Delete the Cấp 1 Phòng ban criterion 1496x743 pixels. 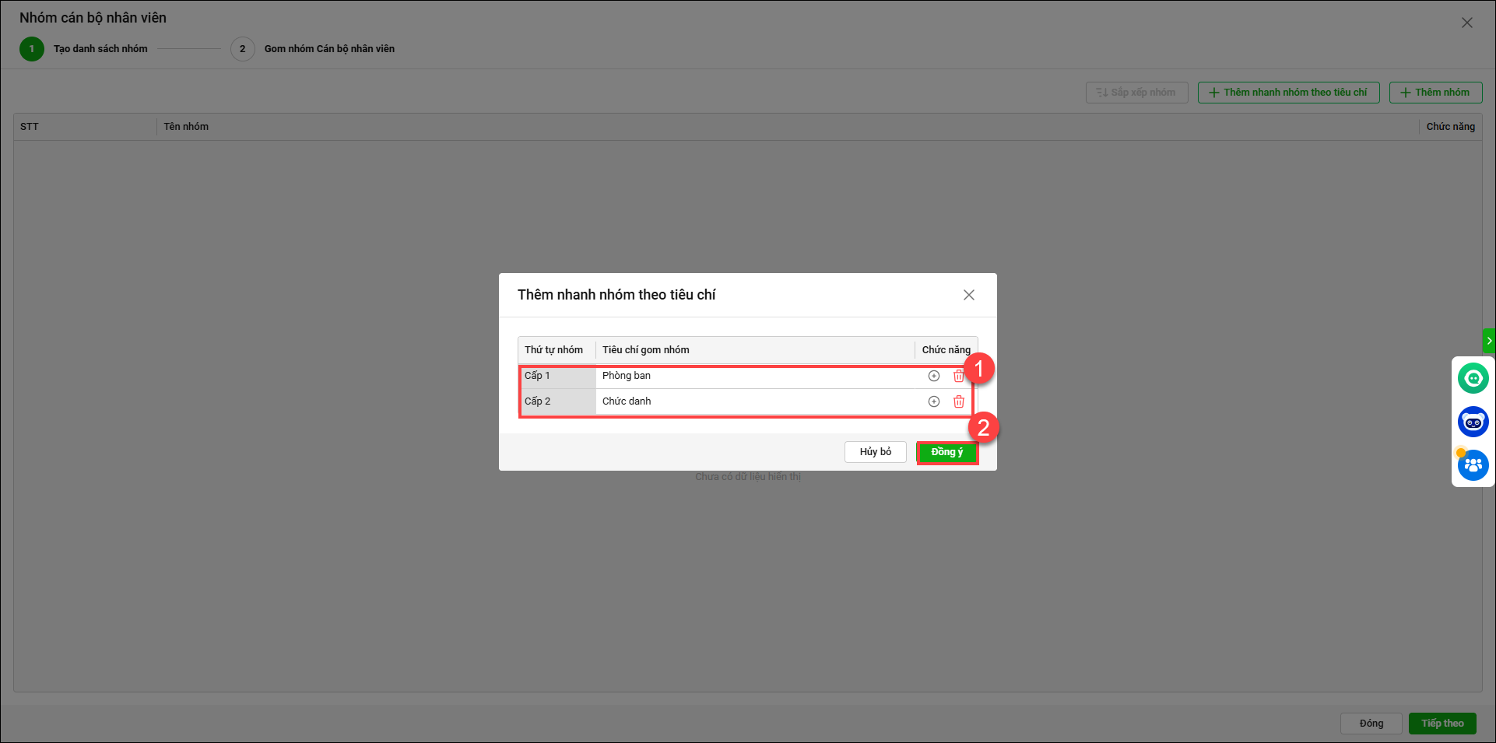click(x=958, y=376)
